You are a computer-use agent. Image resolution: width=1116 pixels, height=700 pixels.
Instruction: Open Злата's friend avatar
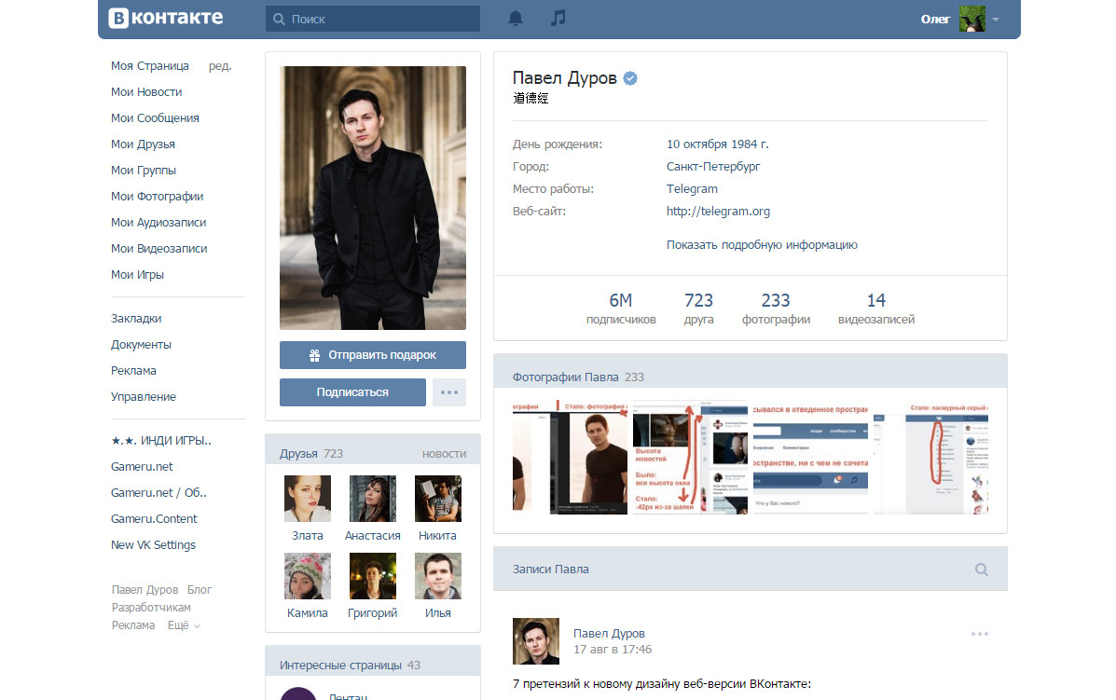(x=307, y=499)
